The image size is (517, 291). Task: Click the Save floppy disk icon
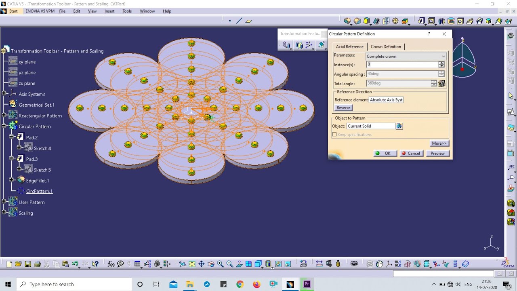pyautogui.click(x=28, y=264)
